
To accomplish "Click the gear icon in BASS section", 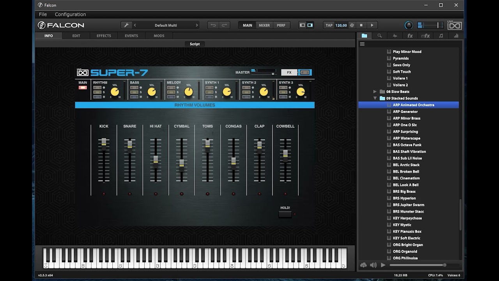I will pyautogui.click(x=141, y=87).
